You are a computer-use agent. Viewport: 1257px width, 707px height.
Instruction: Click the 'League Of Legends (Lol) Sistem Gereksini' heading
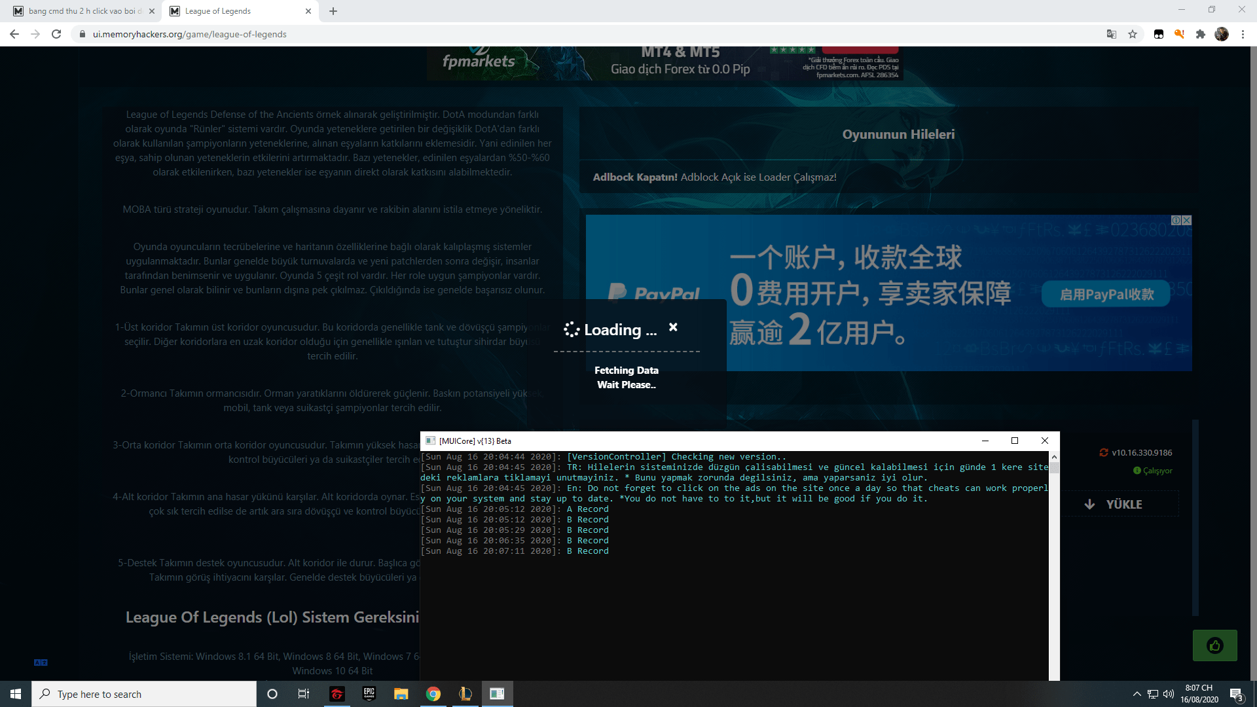(x=272, y=617)
